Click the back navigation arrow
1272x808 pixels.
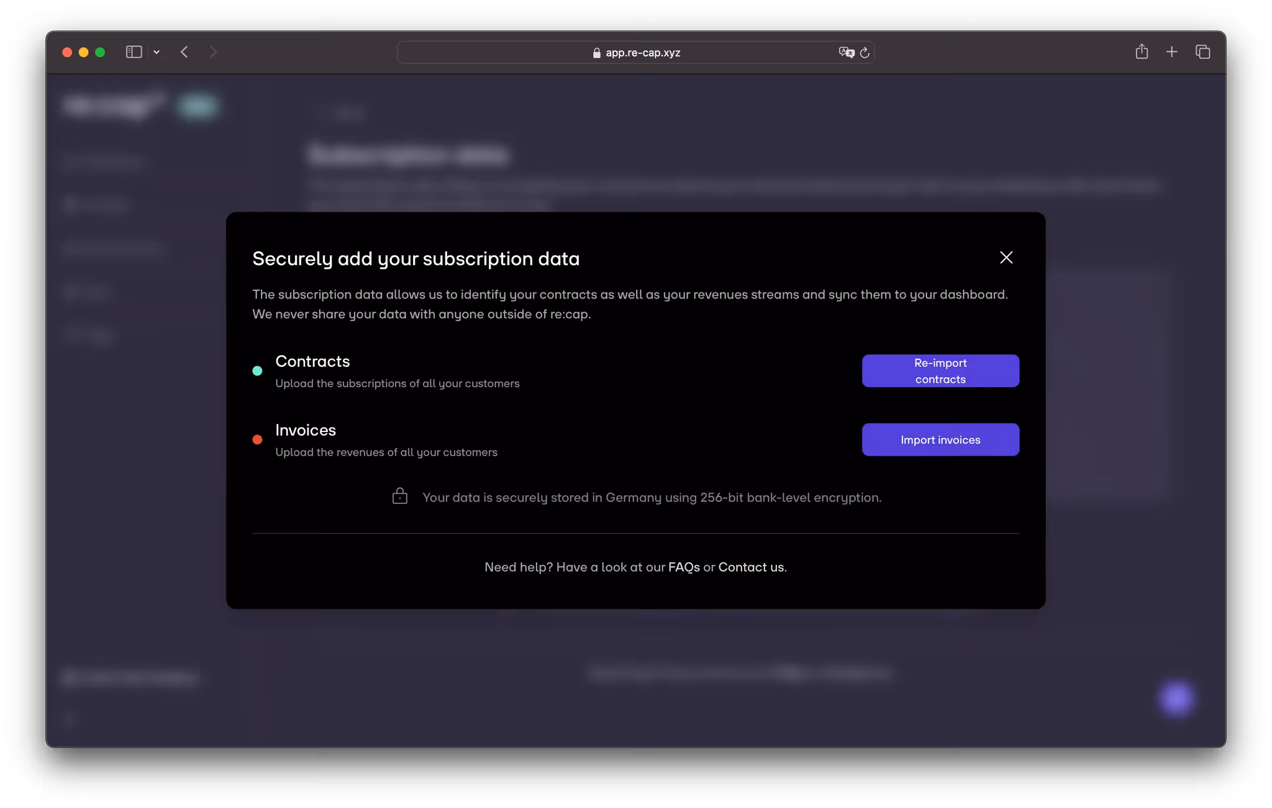pyautogui.click(x=184, y=52)
